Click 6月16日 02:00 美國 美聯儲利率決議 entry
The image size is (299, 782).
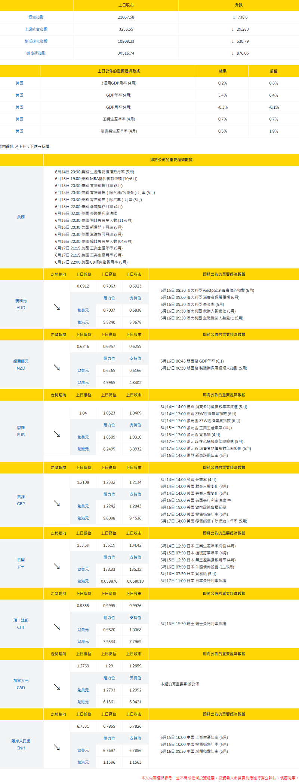(x=86, y=213)
